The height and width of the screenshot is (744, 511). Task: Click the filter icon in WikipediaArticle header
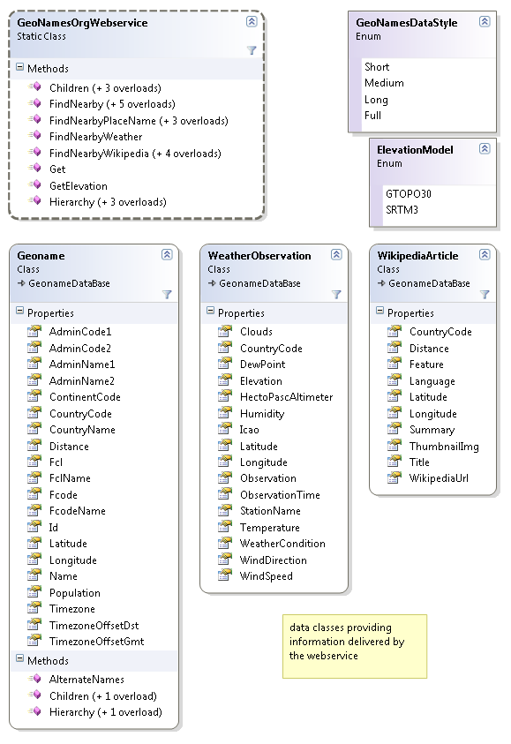[x=485, y=295]
